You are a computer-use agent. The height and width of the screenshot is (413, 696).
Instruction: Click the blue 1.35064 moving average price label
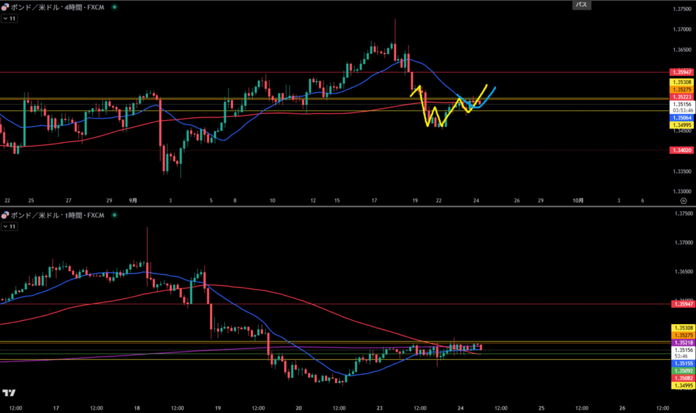coord(681,117)
